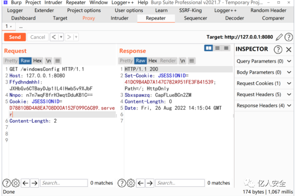The height and width of the screenshot is (196, 295).
Task: Select top-bottom layout view icon
Action: tap(217, 48)
